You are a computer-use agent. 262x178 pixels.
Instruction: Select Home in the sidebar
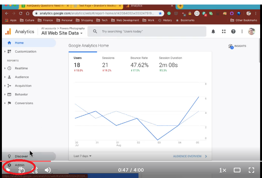[x=29, y=43]
